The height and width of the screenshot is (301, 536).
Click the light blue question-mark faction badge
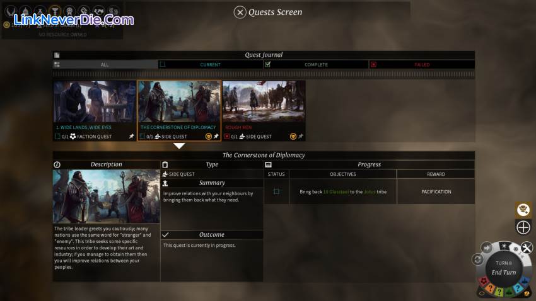518,288
